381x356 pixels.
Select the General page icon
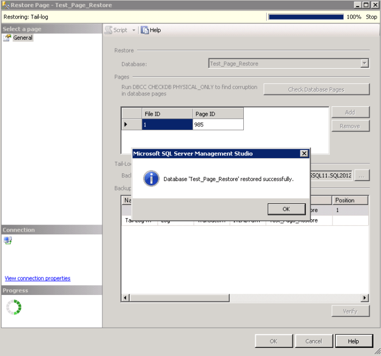pyautogui.click(x=7, y=38)
